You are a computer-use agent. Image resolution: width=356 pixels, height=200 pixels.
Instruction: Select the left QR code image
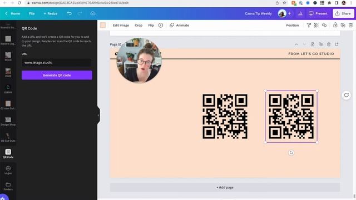(x=225, y=116)
